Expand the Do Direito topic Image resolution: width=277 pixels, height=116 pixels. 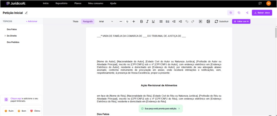[5, 36]
